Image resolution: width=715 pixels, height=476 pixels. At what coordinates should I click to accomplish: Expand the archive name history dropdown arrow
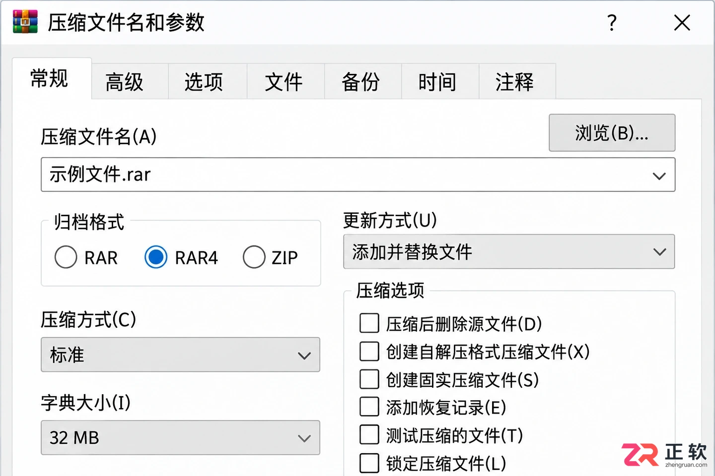[x=659, y=176]
